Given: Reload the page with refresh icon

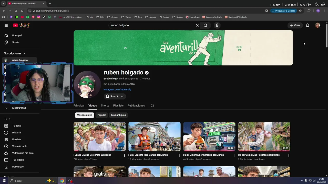Looking at the screenshot, I should (x=16, y=11).
